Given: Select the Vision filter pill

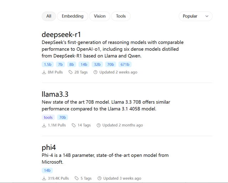Looking at the screenshot, I should [100, 16].
